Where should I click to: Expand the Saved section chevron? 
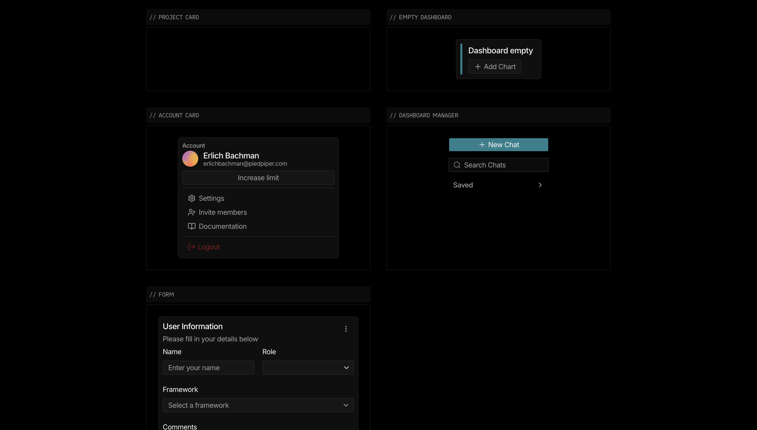click(540, 185)
